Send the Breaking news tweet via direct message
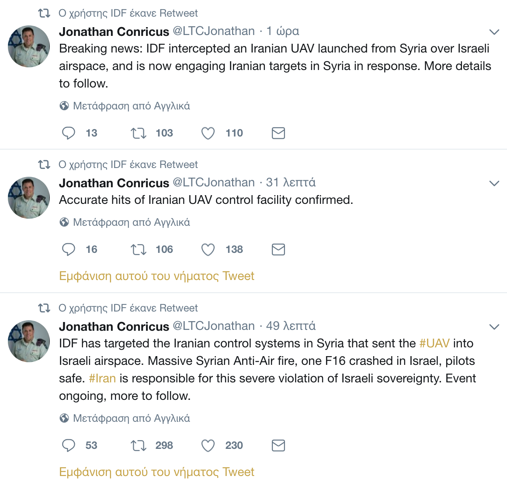The width and height of the screenshot is (507, 483). pyautogui.click(x=278, y=133)
